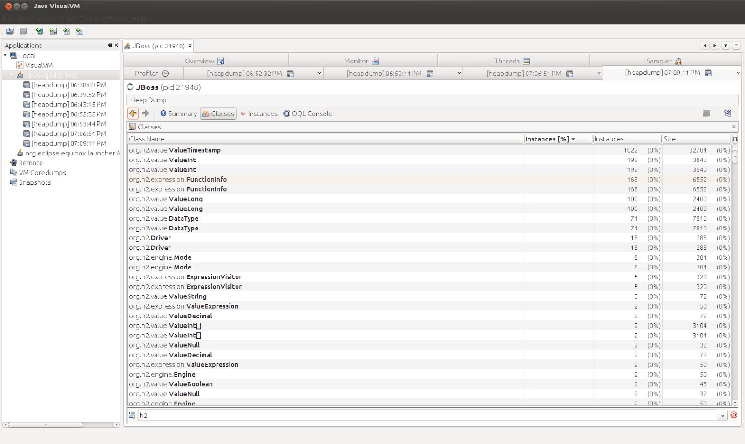Click the Add VM Coredump toolbar icon
This screenshot has height=444, width=745.
click(x=67, y=31)
